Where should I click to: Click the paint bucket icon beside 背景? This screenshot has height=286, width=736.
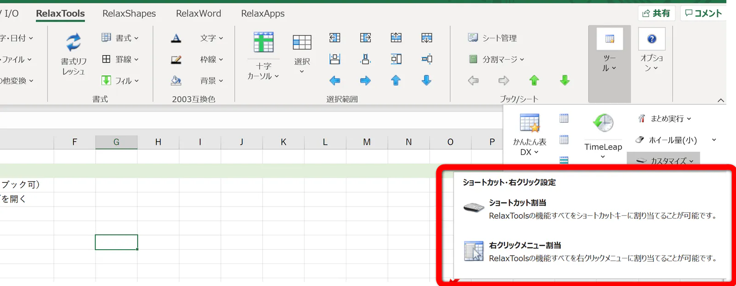176,81
